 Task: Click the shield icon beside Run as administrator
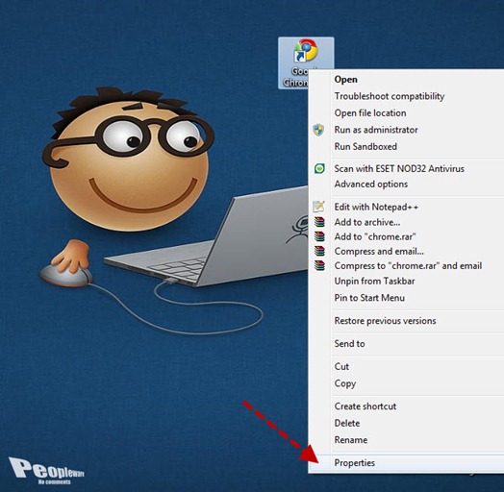318,130
